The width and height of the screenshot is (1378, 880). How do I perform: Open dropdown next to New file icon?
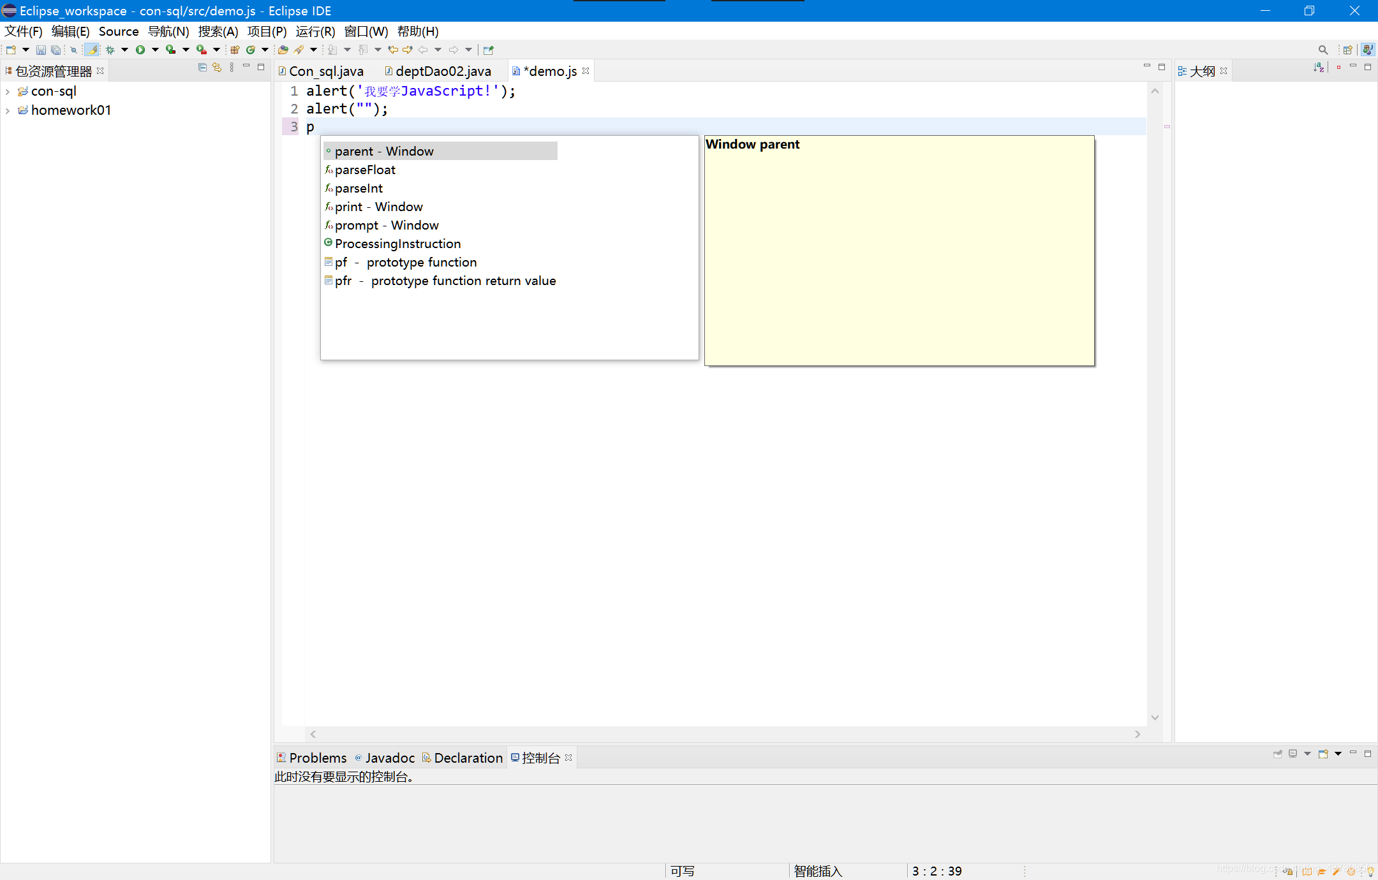click(x=26, y=50)
